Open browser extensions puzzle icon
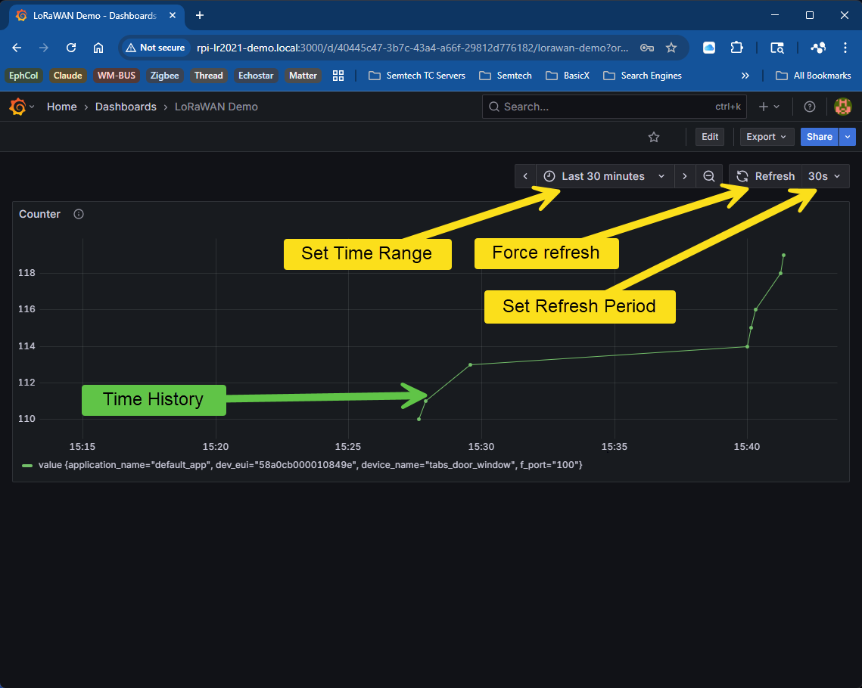Viewport: 862px width, 688px height. coord(736,48)
